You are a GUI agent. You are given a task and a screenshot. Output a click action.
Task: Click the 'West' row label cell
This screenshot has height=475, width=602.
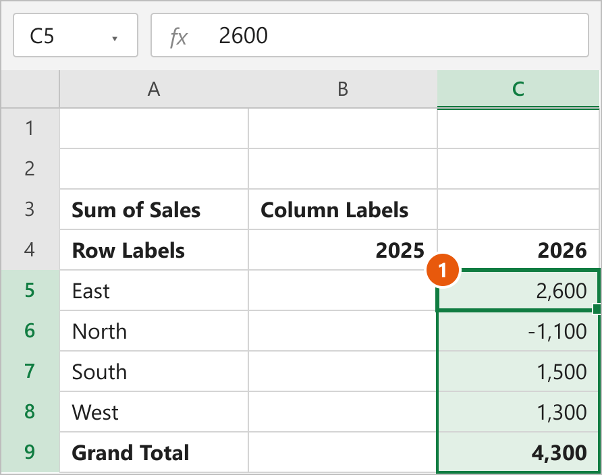pyautogui.click(x=154, y=412)
